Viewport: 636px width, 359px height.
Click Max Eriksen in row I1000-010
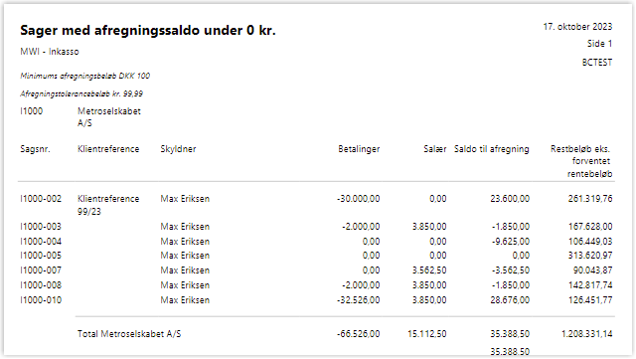click(x=185, y=300)
